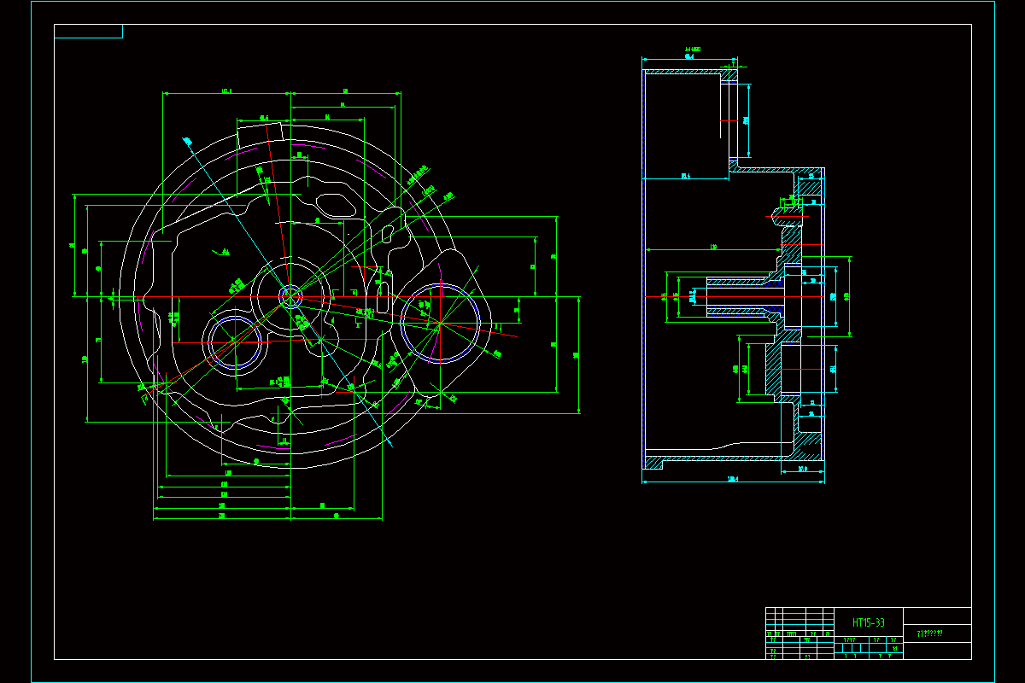
Task: Pick the central shaft hole circle in front view
Action: 290,296
